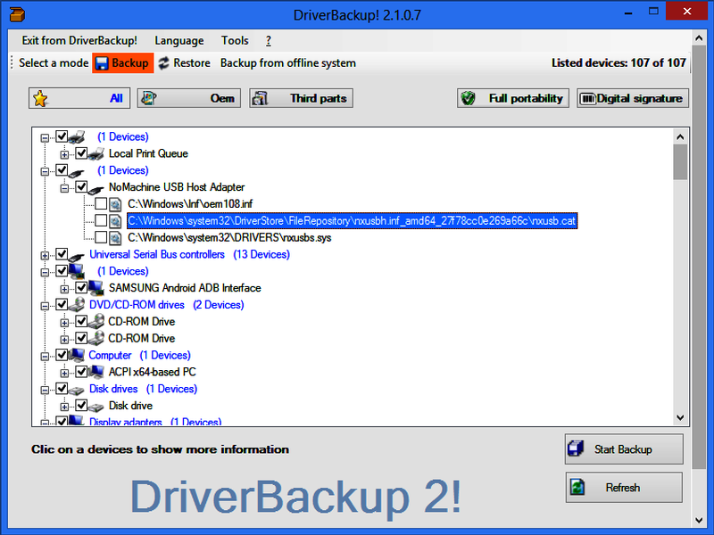Viewport: 714px width, 535px height.
Task: Collapse the Disk drives category
Action: pos(45,390)
